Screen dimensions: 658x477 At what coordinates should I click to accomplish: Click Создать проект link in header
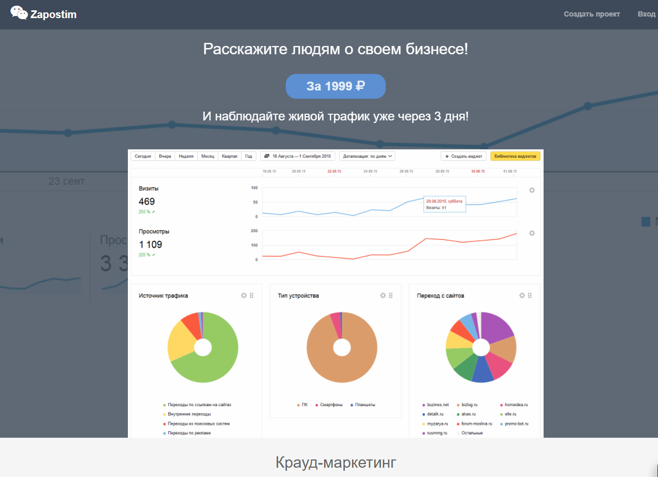(x=592, y=14)
